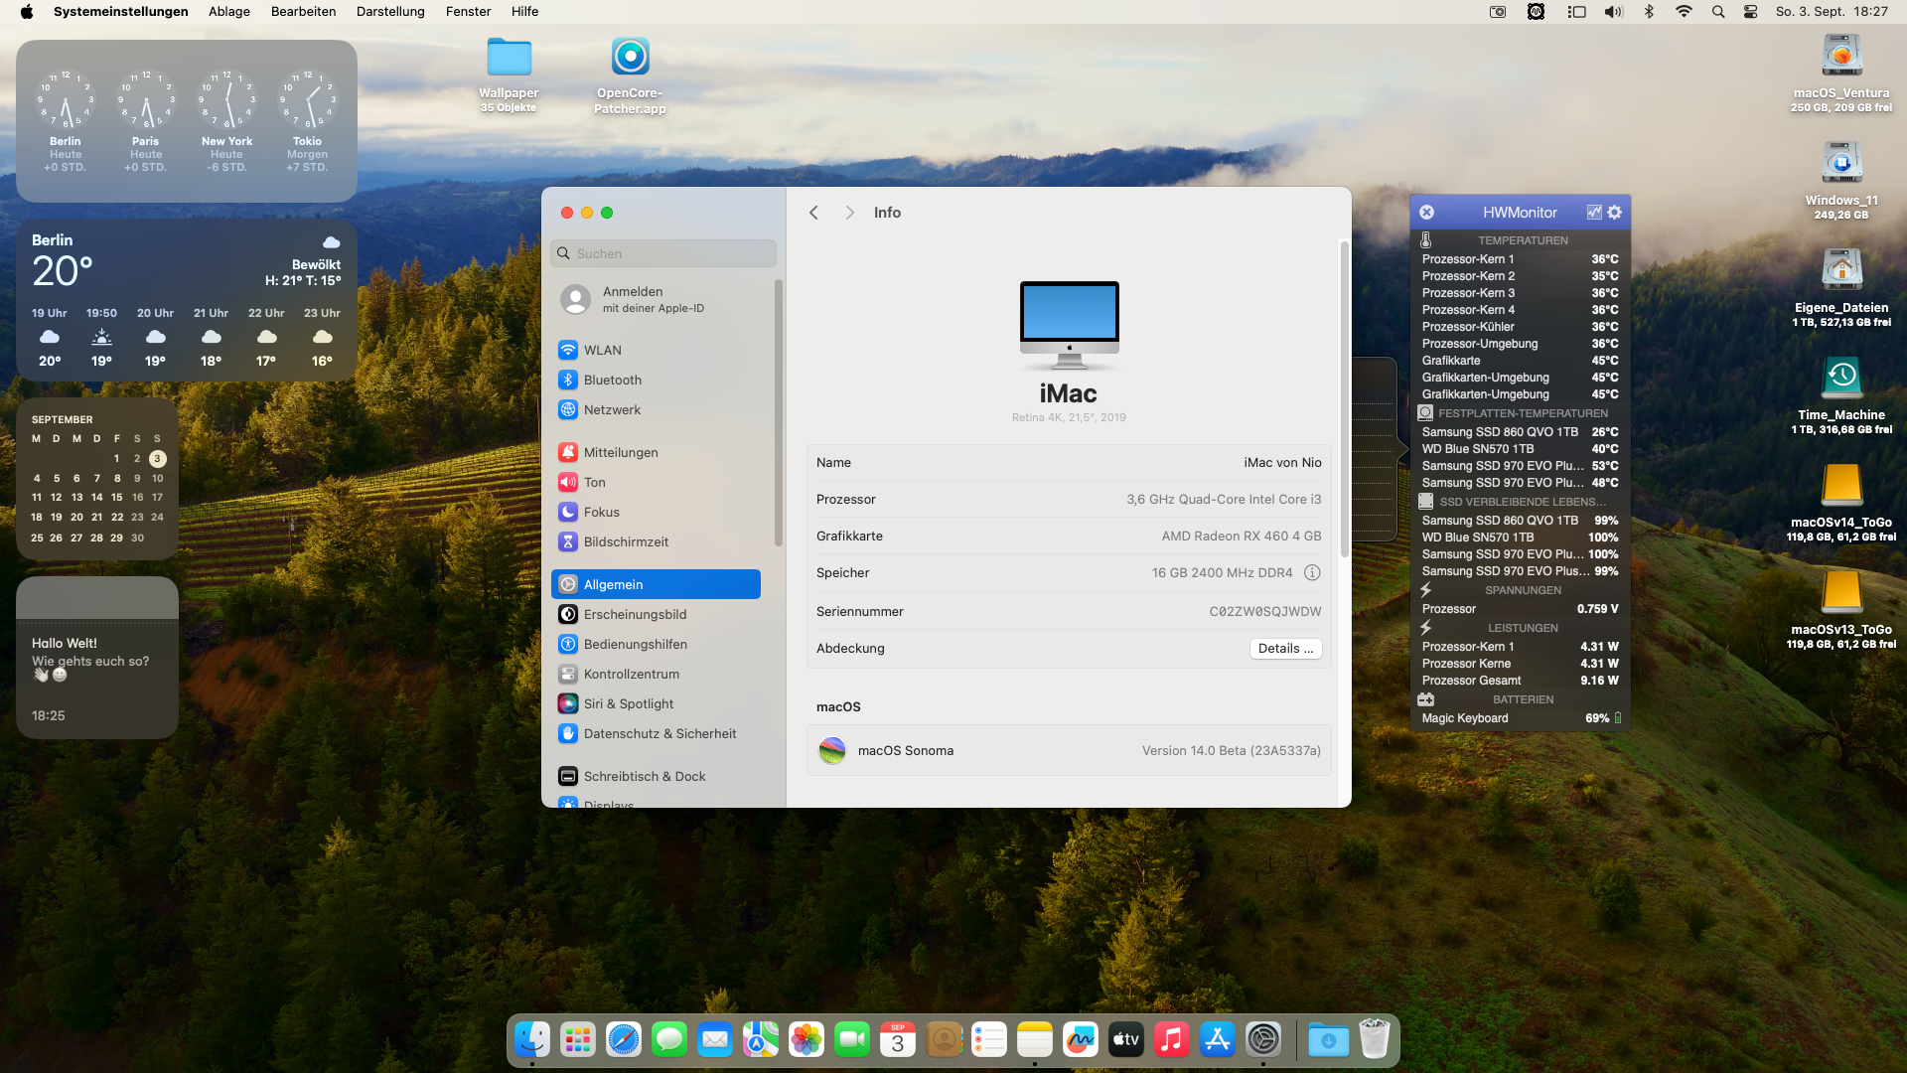Go forward with the right chevron

[x=849, y=213]
